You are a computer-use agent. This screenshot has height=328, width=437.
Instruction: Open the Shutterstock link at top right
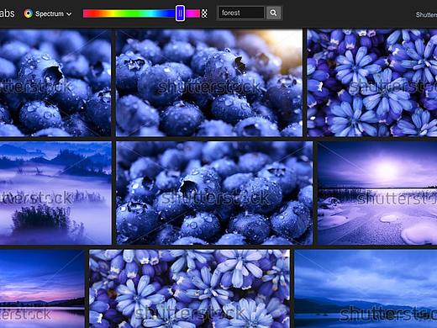(426, 14)
